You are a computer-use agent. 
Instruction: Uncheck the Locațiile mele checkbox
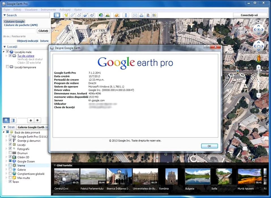pos(7,51)
